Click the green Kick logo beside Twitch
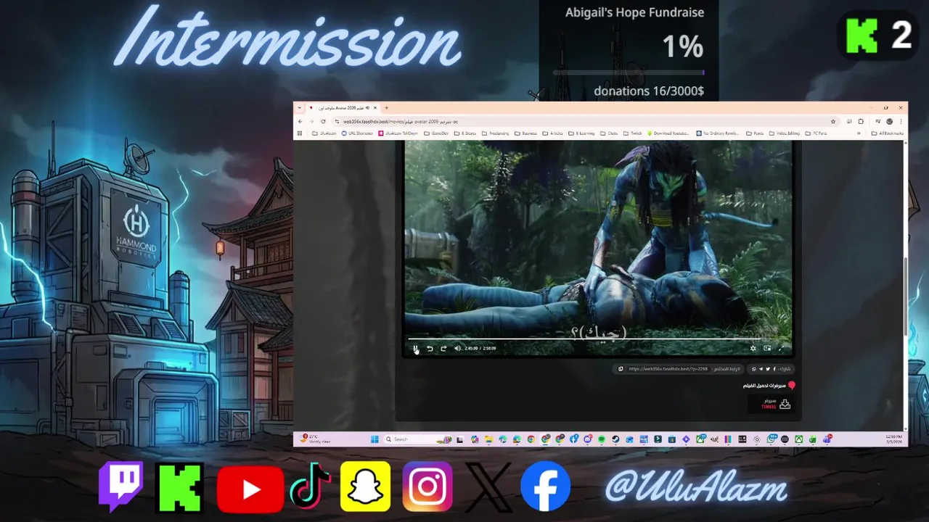The width and height of the screenshot is (929, 522). [181, 487]
